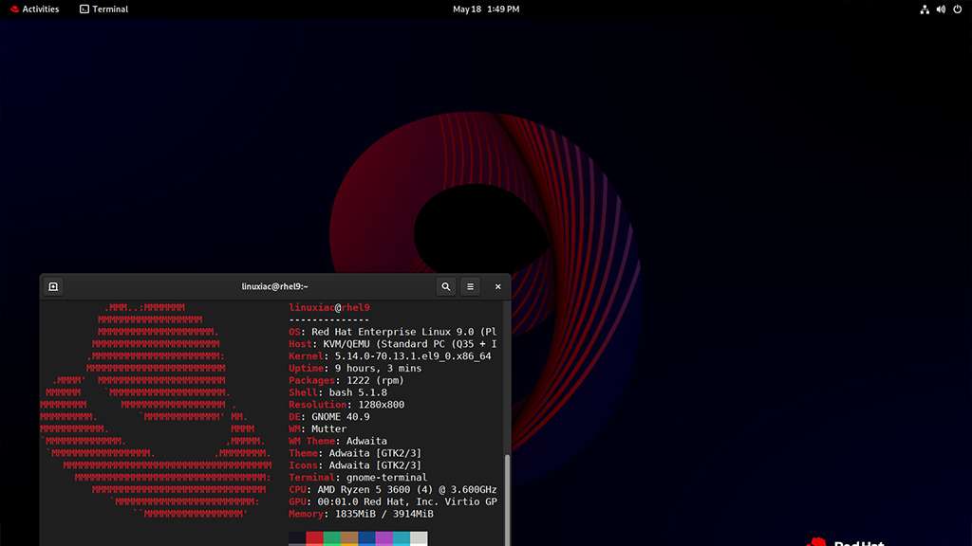
Task: Click the network status icon
Action: click(x=925, y=9)
